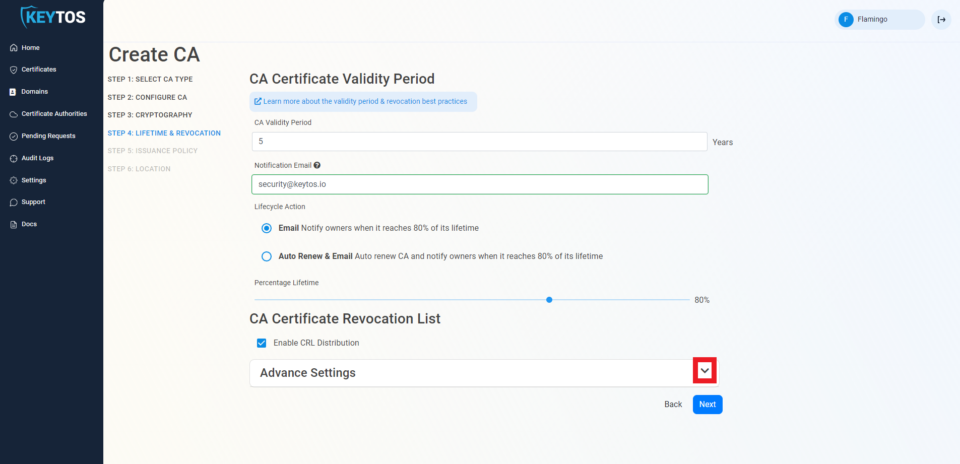This screenshot has height=464, width=960.
Task: Expand Advance Settings chevron
Action: coord(705,371)
